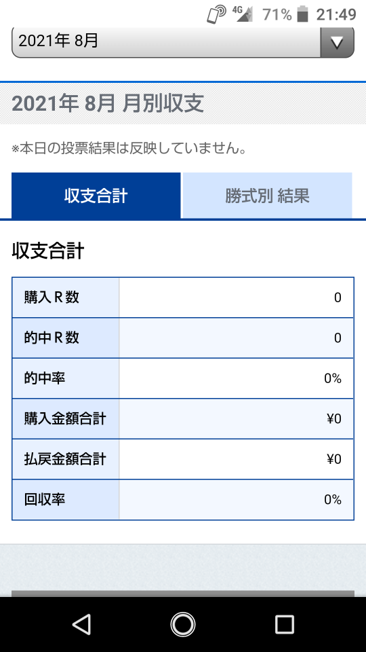366x652 pixels.
Task: Switch to the 勝式別 結果 tab
Action: coord(267,196)
